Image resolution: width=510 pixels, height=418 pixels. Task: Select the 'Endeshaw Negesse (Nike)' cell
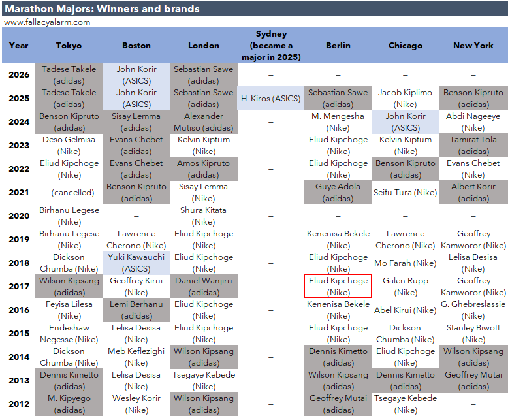coord(69,334)
